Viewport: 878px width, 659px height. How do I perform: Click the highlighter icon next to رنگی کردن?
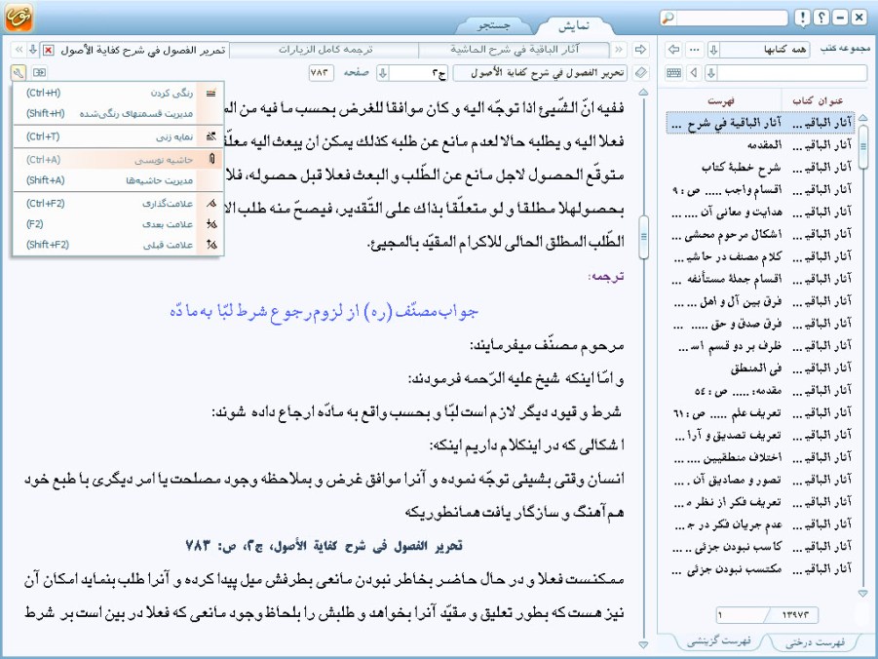coord(211,93)
